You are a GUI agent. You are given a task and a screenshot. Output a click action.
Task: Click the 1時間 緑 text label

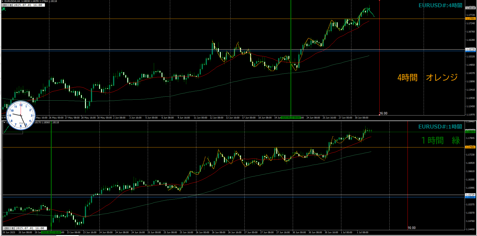tap(441, 140)
